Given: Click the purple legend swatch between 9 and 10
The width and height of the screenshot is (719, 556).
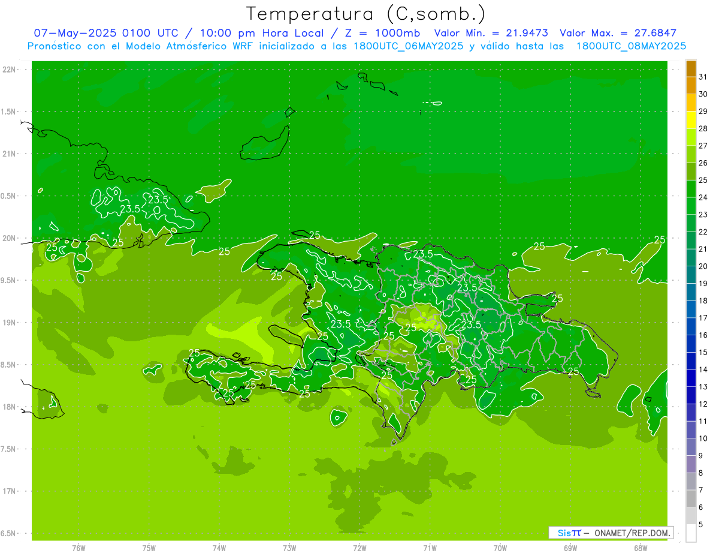Looking at the screenshot, I should [691, 447].
